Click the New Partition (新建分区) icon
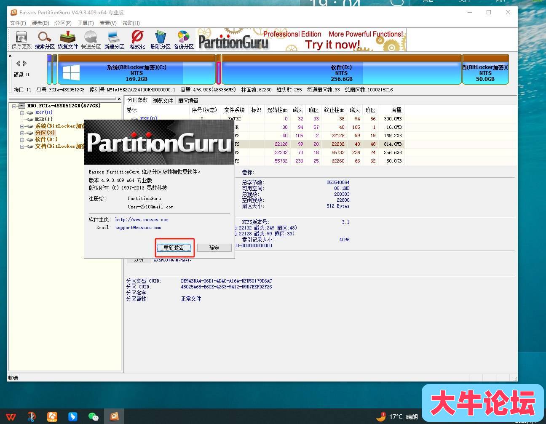Screen dimensions: 546x424 [114, 40]
